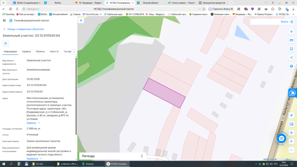This screenshot has width=297, height=167.
Task: Open Почта России bookmark
Action: pos(92,14)
